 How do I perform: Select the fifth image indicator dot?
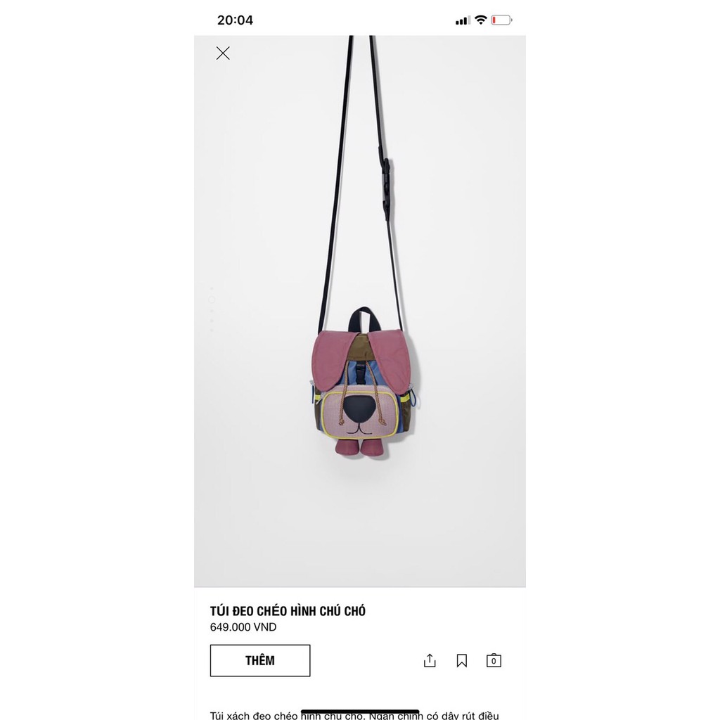tap(212, 330)
